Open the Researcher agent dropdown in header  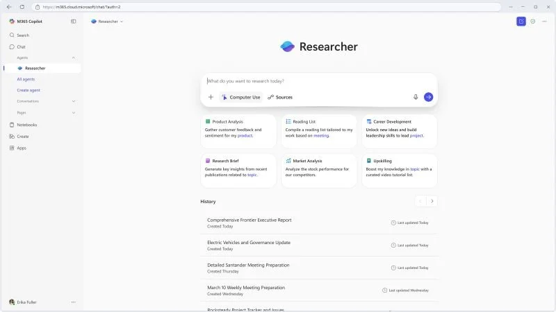click(x=107, y=21)
